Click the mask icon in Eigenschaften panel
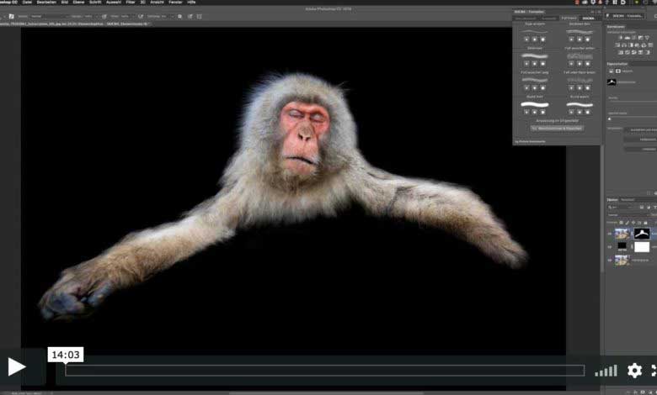 (x=618, y=71)
